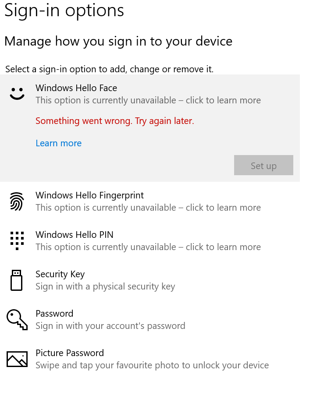Viewport: 331px width, 399px height.
Task: Click the fingerprint icon
Action: point(17,201)
